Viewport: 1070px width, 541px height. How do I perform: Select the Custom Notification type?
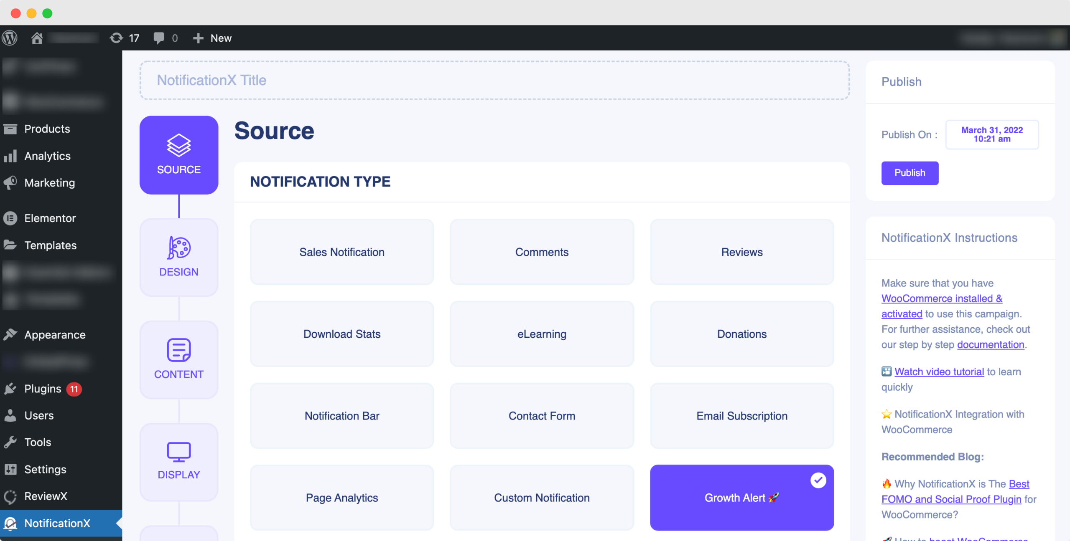point(542,498)
